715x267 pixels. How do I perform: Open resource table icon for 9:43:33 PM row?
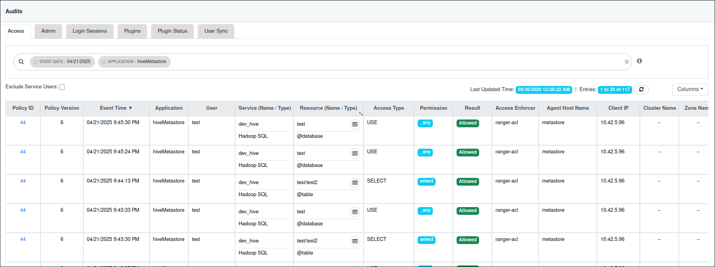click(355, 212)
